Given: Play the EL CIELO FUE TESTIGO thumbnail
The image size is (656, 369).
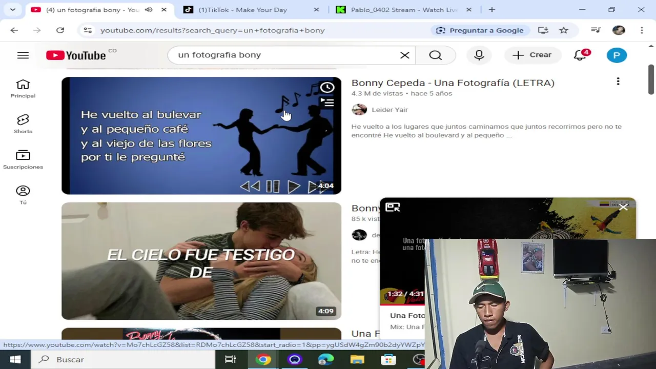Looking at the screenshot, I should click(201, 261).
